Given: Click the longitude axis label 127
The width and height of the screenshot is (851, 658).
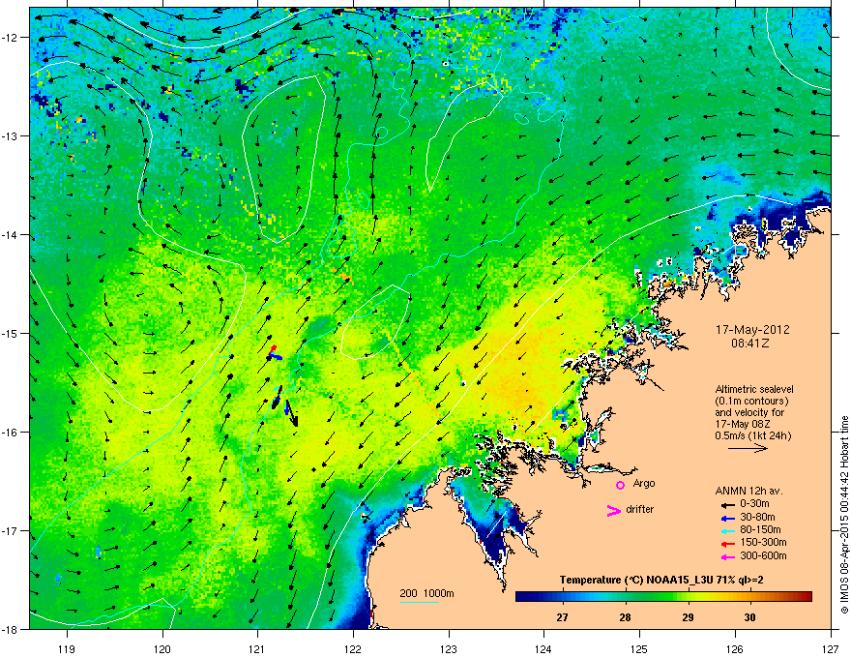Looking at the screenshot, I should click(x=831, y=648).
